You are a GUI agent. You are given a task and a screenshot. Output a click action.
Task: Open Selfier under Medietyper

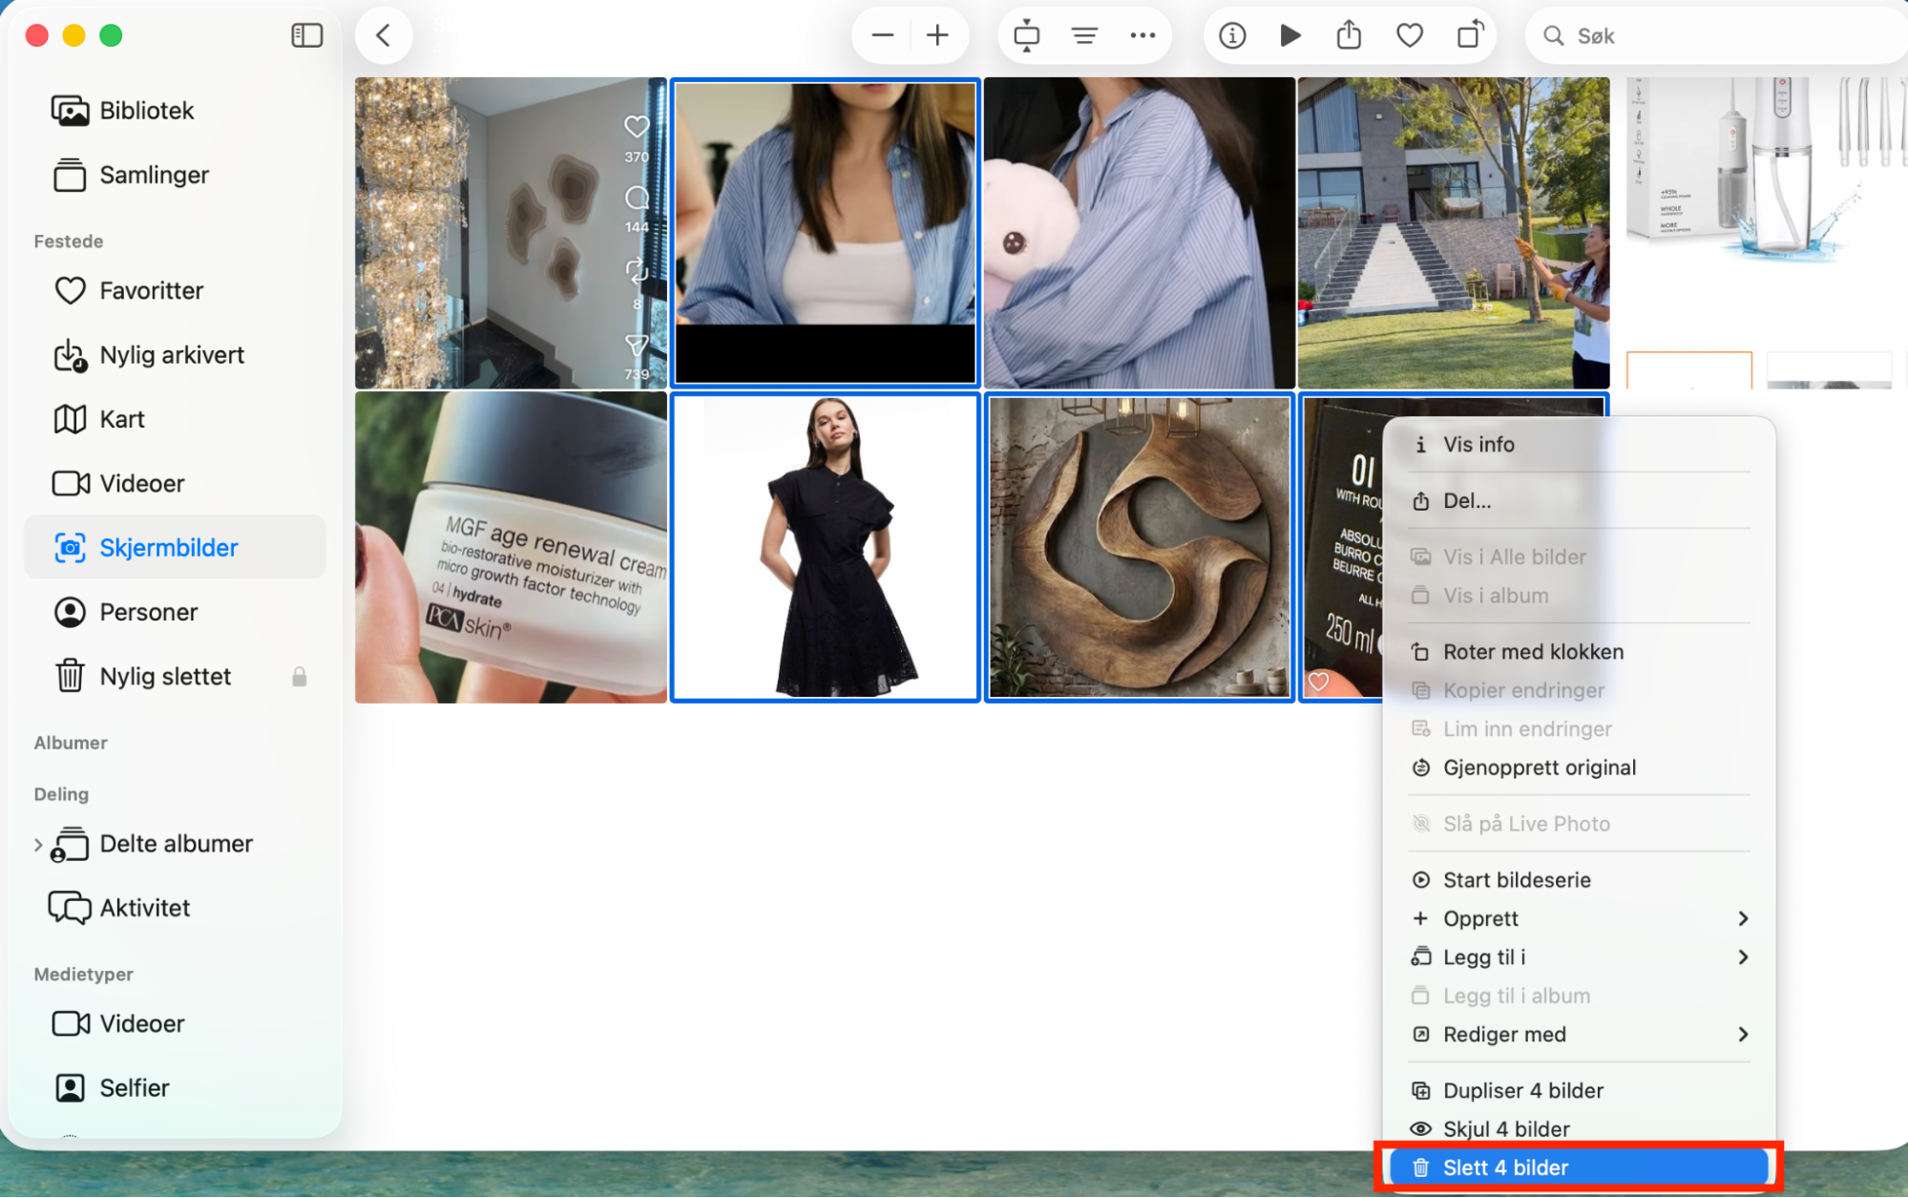175,1088
